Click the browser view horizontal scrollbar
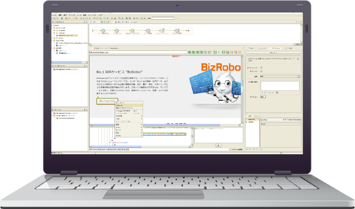The image size is (355, 209). tap(165, 125)
